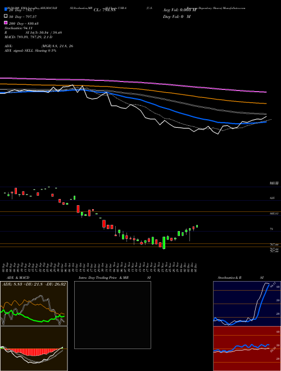281x371 pixels.
Task: Click the red MACD histogram chart
Action: [x=34, y=349]
